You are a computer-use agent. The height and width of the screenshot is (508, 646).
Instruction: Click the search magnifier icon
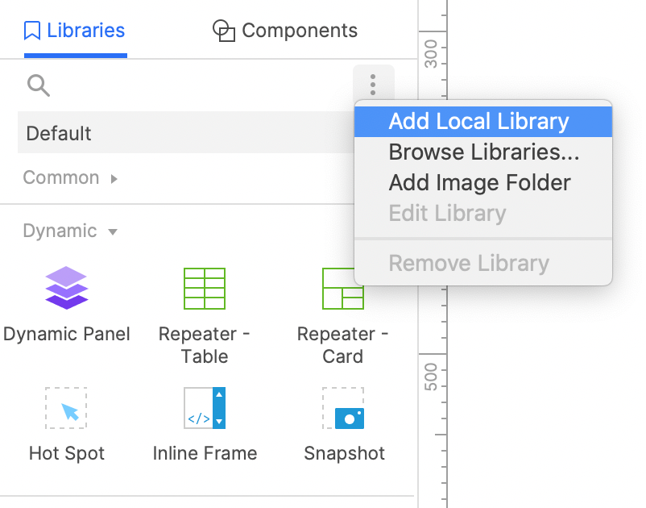39,85
